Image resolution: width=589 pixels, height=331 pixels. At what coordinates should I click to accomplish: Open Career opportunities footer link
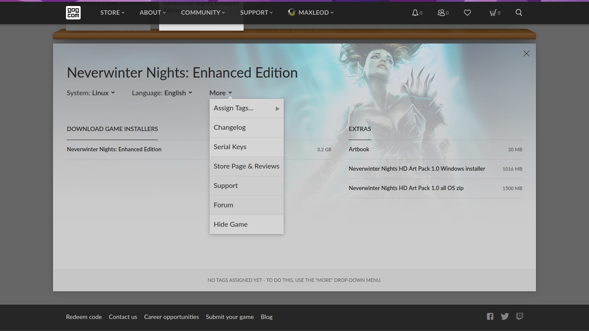172,317
